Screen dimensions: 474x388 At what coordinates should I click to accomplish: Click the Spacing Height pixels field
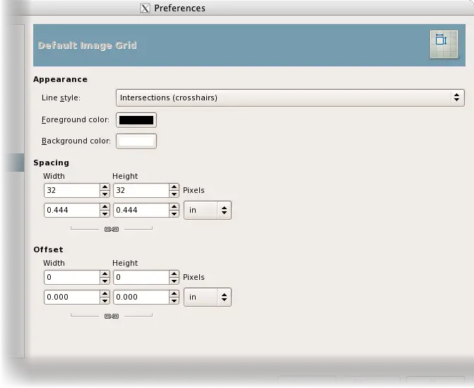[x=141, y=190]
